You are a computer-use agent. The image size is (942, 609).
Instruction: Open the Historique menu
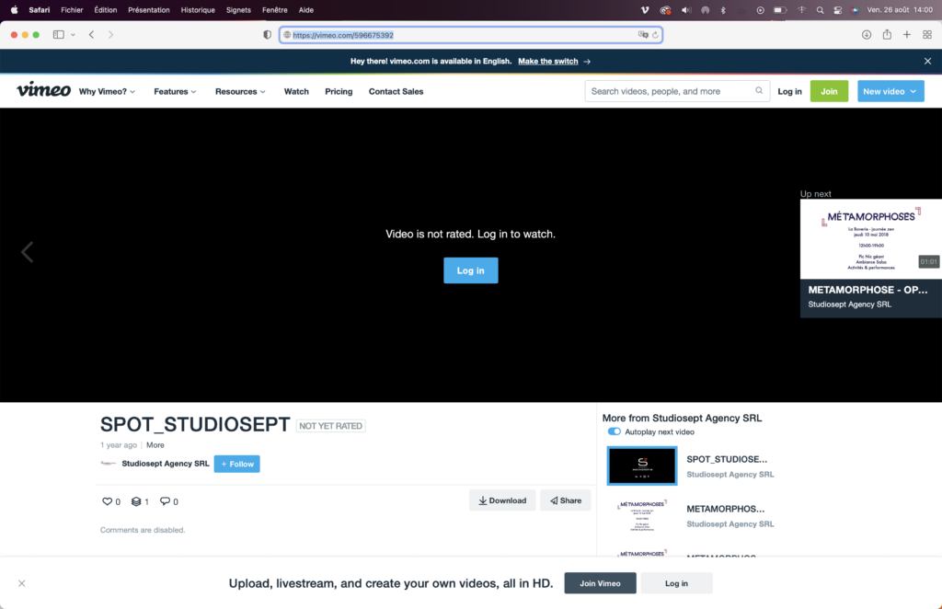pos(199,10)
